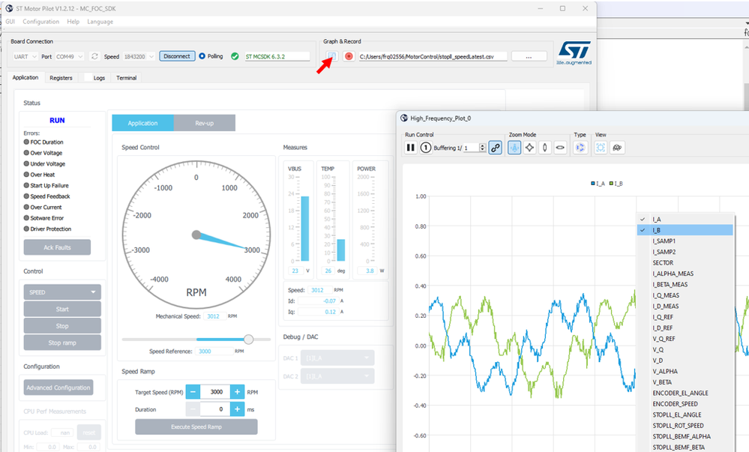749x452 pixels.
Task: Enable STOPLL_ROT_SPEED signal trace
Action: click(x=685, y=425)
